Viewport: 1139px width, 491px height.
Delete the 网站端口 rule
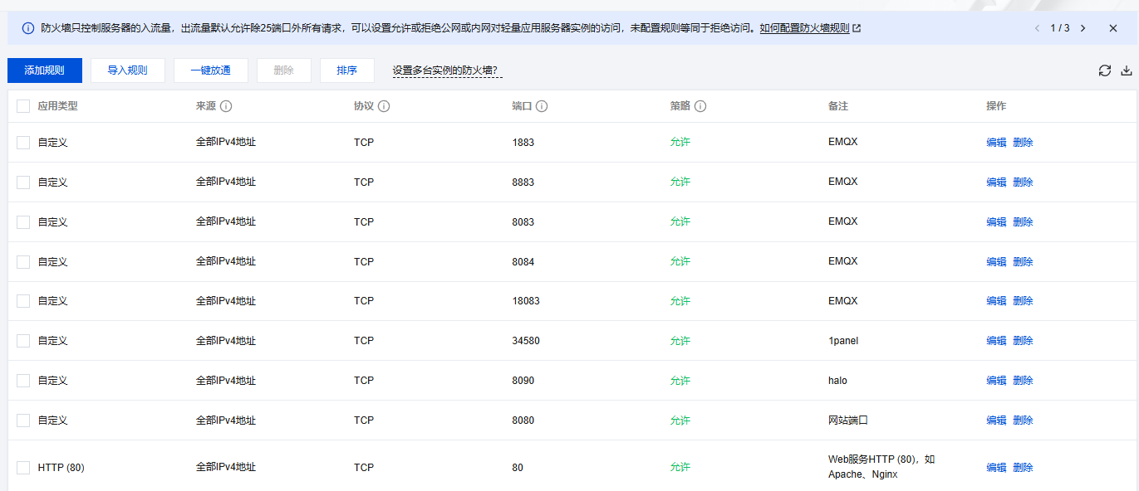pyautogui.click(x=1023, y=421)
